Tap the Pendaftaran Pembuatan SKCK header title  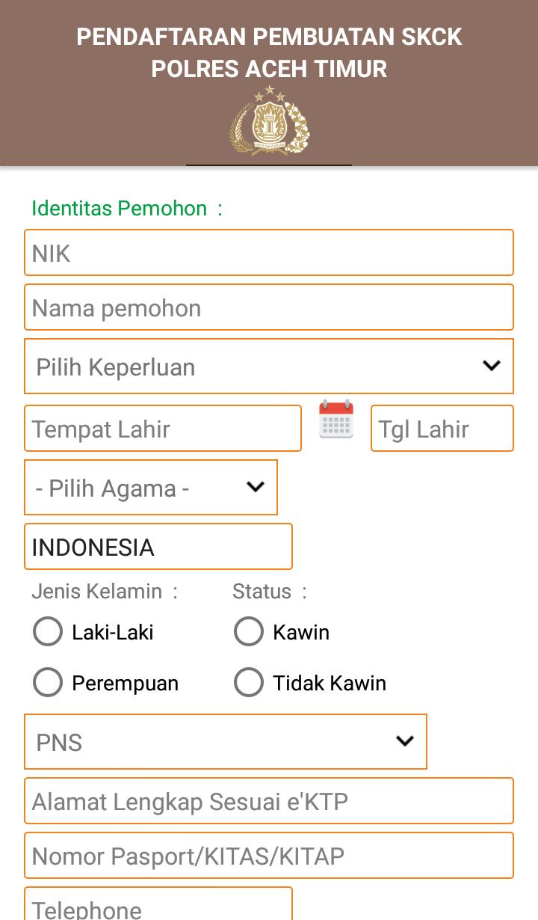coord(269,52)
